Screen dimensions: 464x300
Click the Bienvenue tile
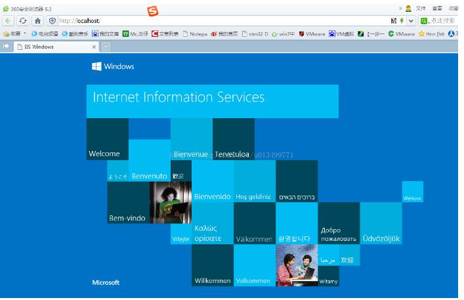click(192, 139)
